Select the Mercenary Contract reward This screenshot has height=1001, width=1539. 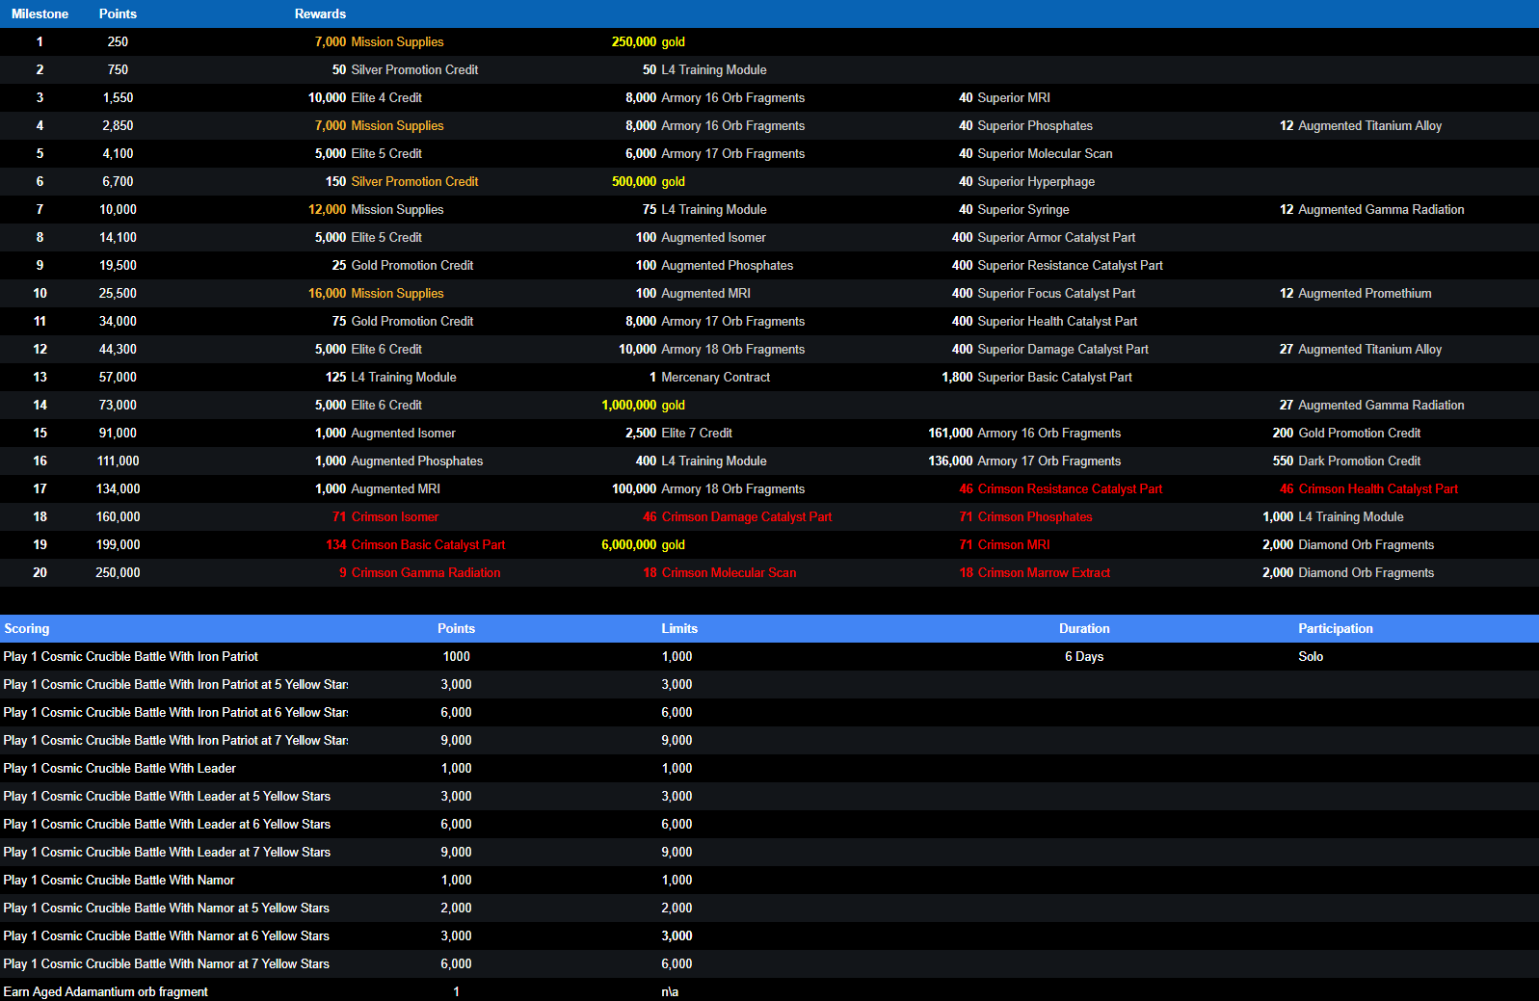click(715, 377)
